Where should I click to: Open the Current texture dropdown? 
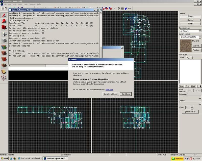pyautogui.click(x=200, y=37)
